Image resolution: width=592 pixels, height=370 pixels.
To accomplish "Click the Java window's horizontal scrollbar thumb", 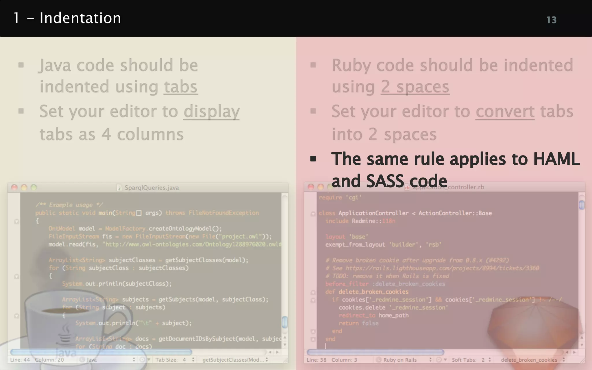I will click(101, 352).
